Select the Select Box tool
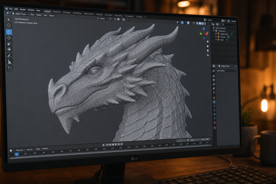276x184 pixels. click(8, 19)
